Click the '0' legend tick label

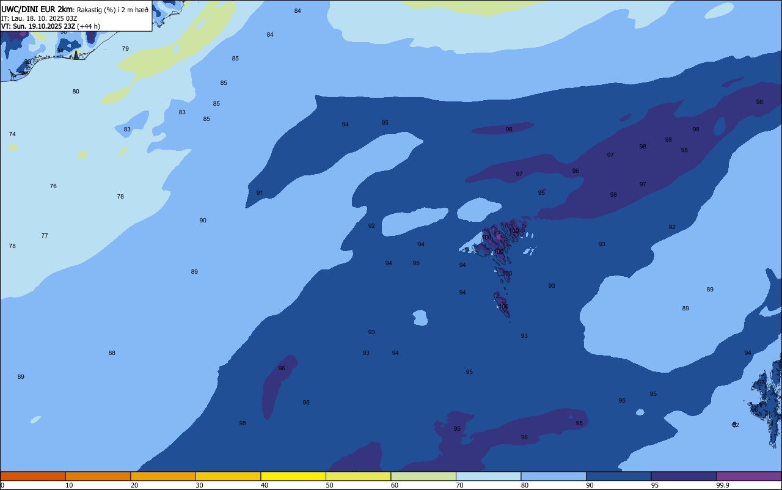point(2,485)
